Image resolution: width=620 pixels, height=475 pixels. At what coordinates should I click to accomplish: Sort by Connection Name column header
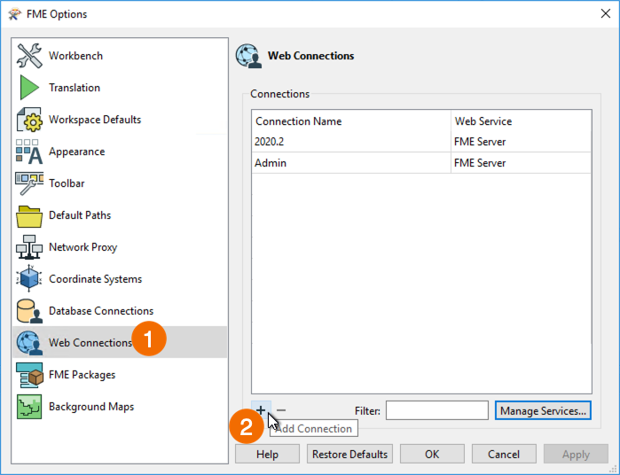click(350, 121)
